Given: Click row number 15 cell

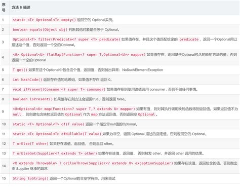Looking at the screenshot, I should point(4,178).
